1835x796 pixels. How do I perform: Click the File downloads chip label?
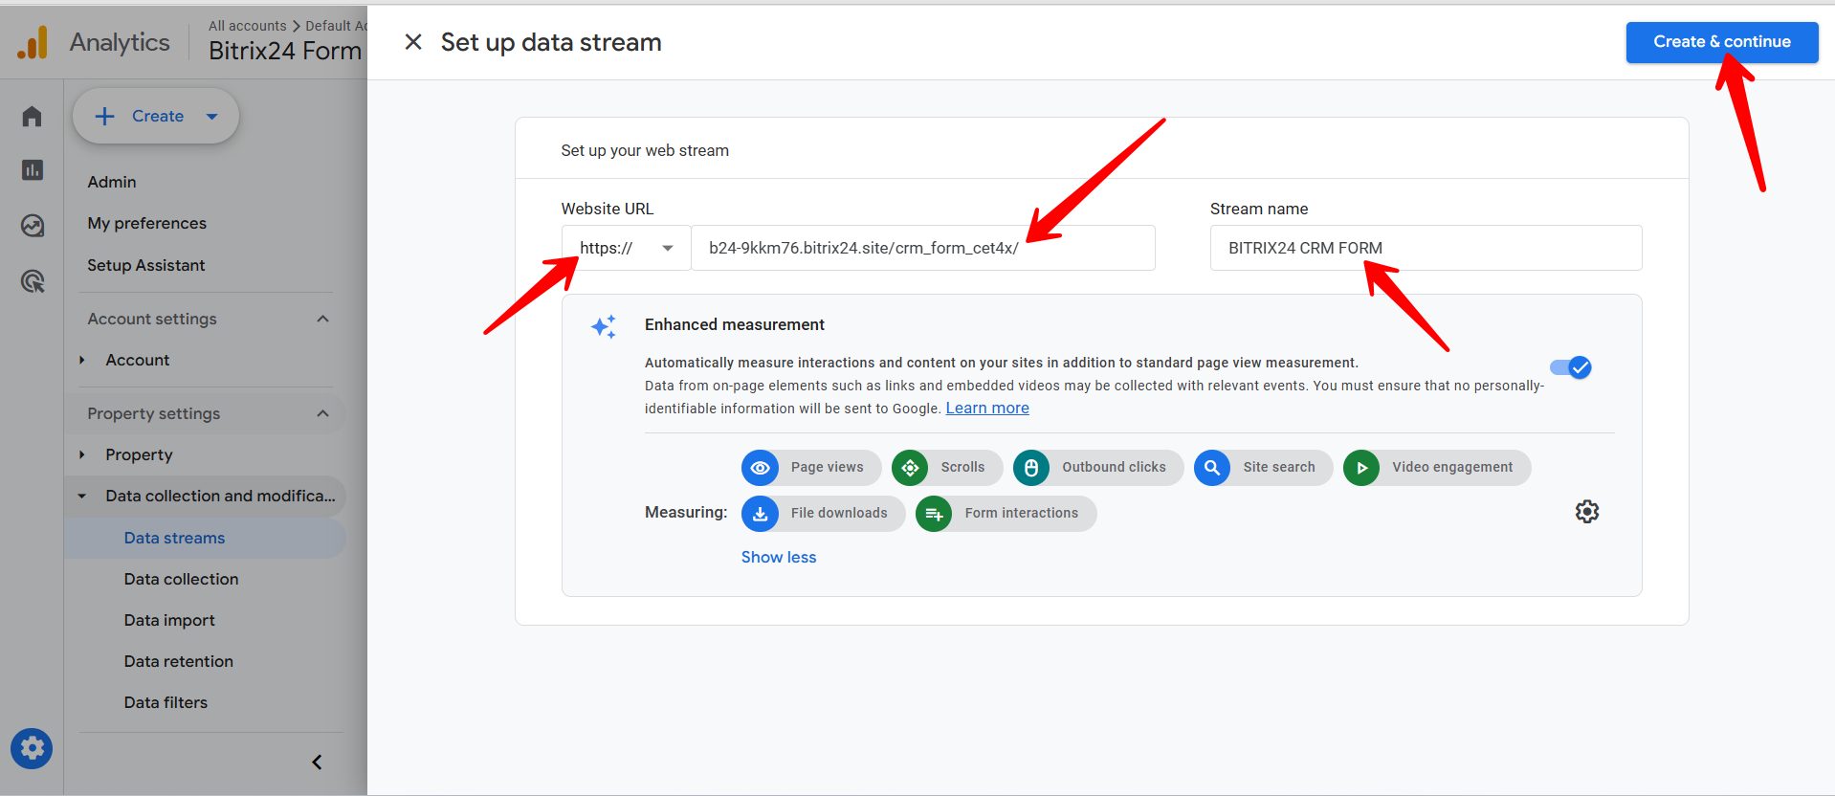tap(839, 514)
